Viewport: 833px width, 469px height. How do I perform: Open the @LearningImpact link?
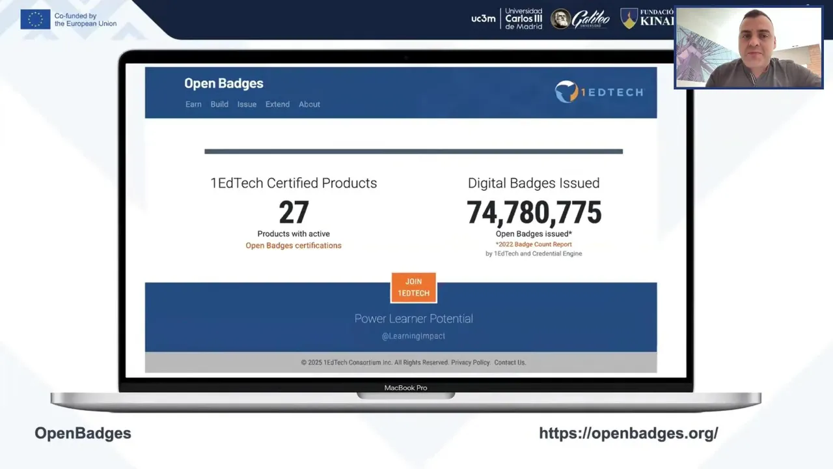pyautogui.click(x=413, y=336)
